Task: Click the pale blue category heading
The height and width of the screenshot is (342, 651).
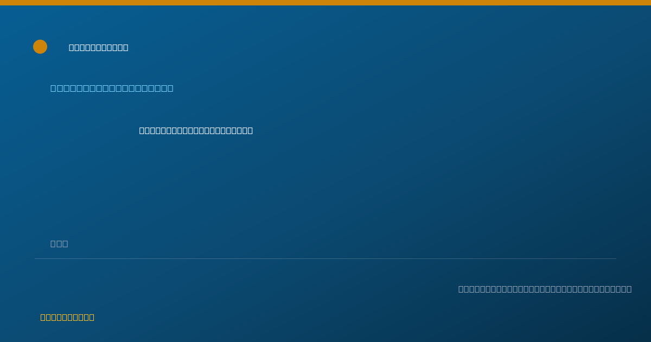Action: [x=112, y=88]
